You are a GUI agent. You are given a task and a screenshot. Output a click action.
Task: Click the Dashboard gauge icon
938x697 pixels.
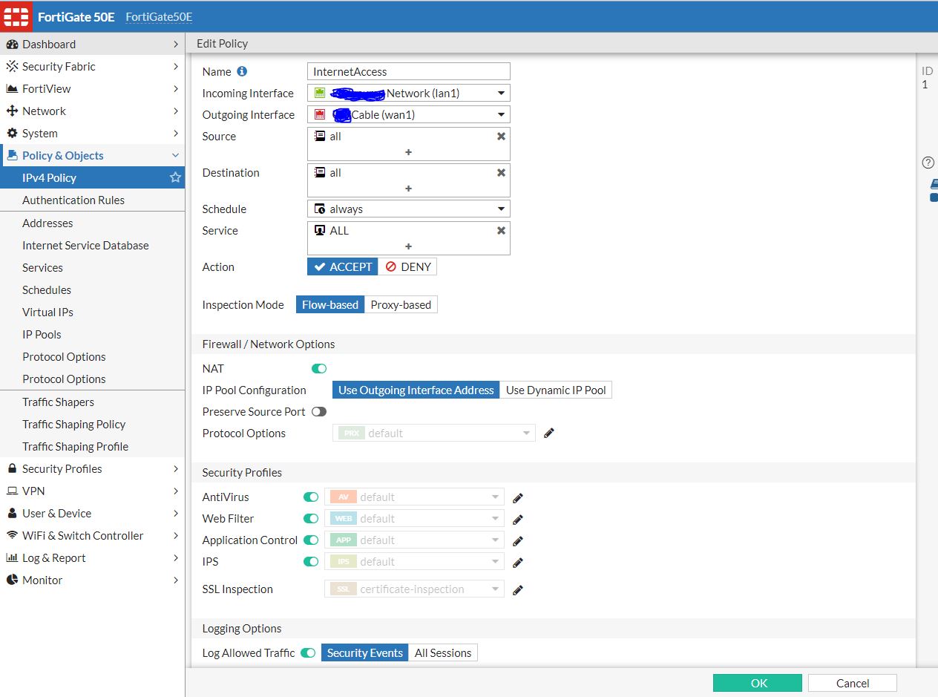tap(12, 45)
